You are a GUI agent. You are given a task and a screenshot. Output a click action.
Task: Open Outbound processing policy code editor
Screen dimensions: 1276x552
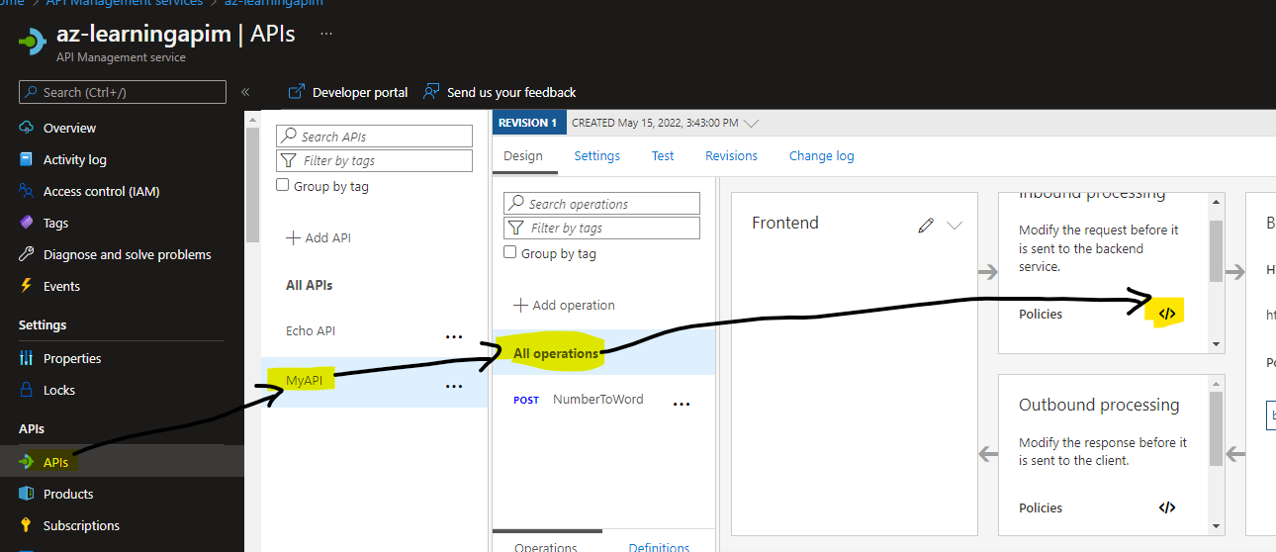1167,507
